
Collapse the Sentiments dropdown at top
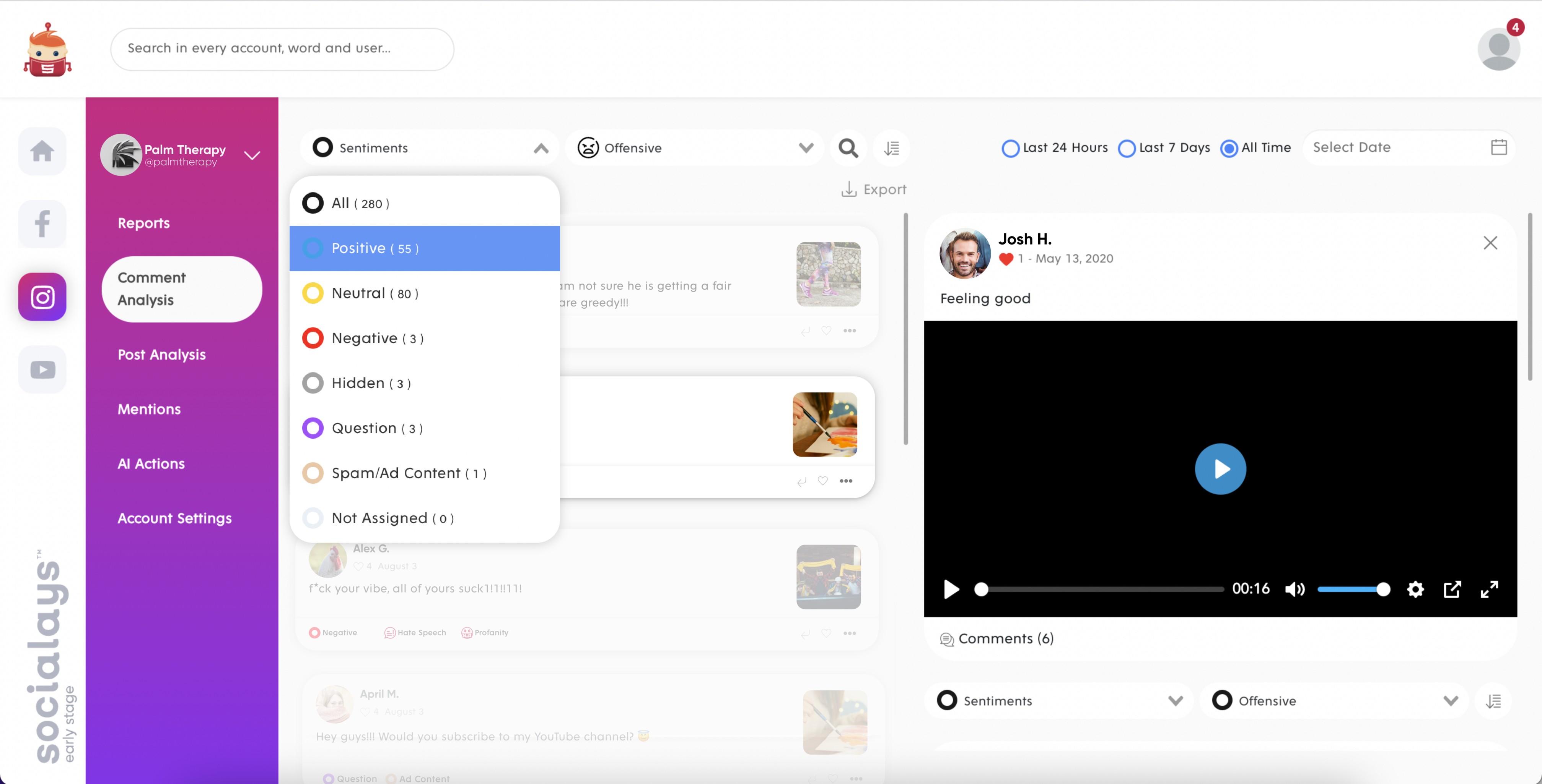pos(541,148)
